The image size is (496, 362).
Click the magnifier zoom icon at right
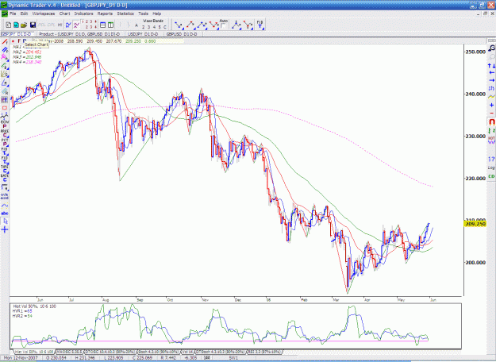point(491,48)
